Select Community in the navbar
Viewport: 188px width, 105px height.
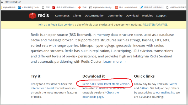(115, 16)
